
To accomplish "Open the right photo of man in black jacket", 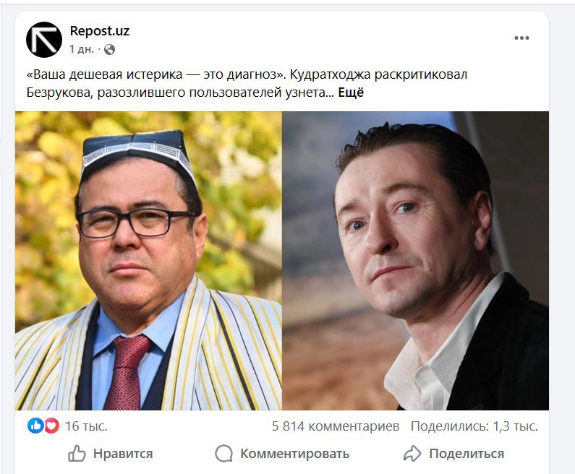I will (415, 260).
